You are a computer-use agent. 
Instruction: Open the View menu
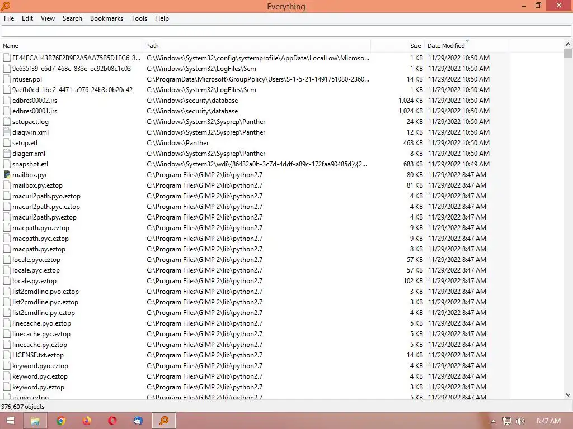[48, 18]
